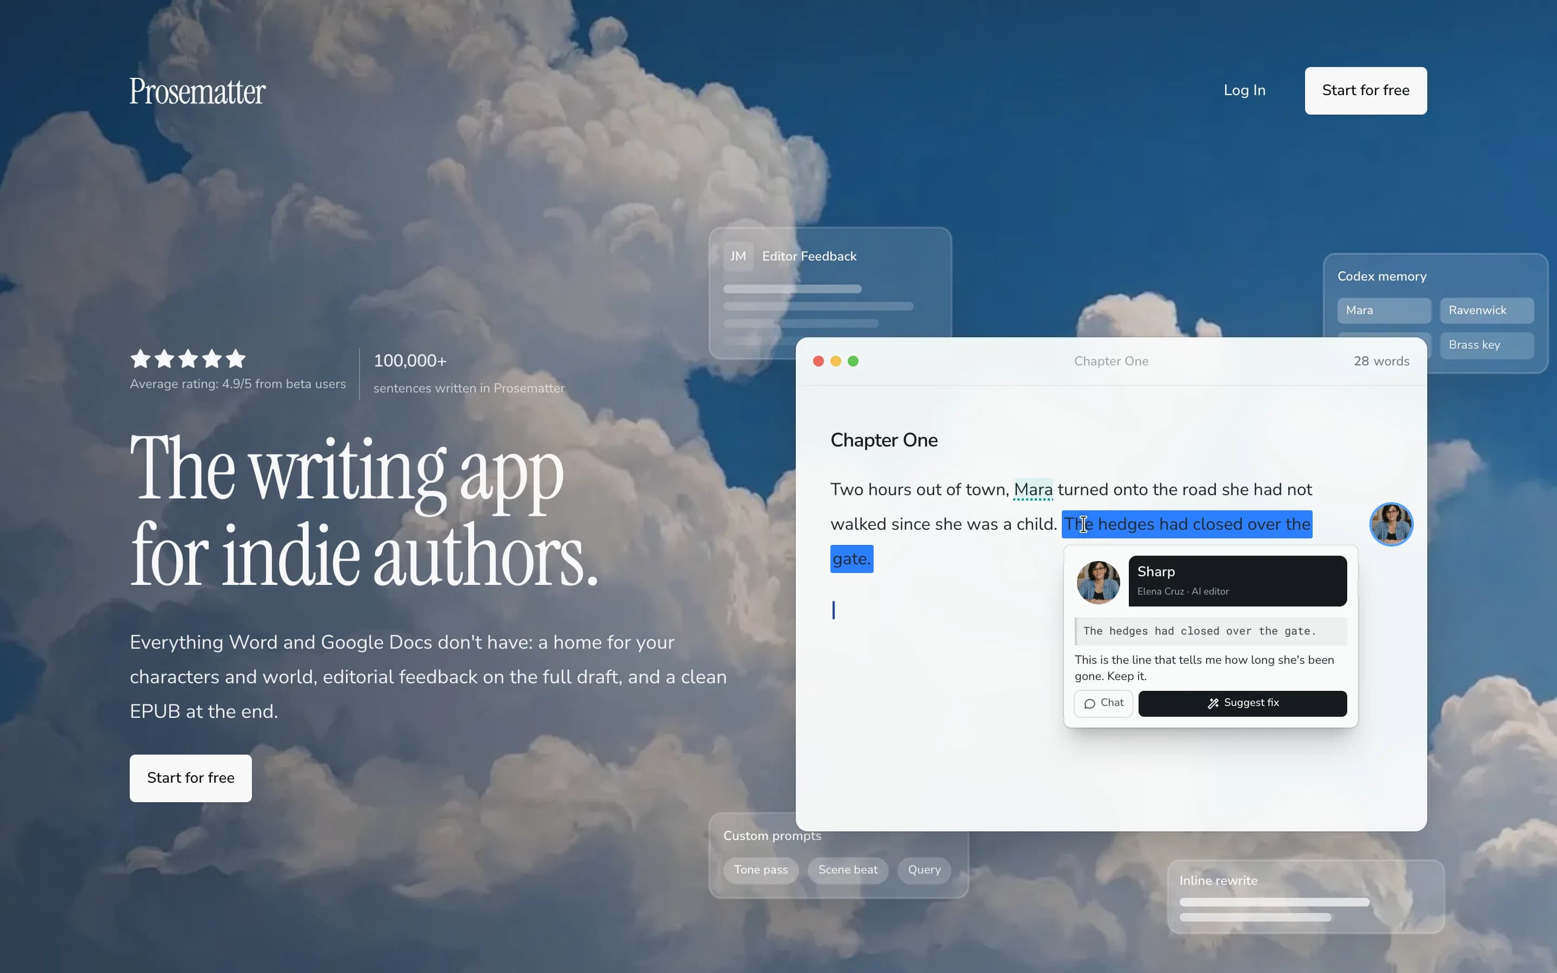This screenshot has height=973, width=1557.
Task: Click the "Inline rewrite" card title
Action: point(1218,881)
